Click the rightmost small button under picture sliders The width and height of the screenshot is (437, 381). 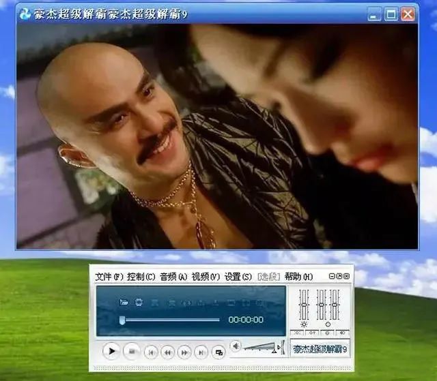(343, 333)
